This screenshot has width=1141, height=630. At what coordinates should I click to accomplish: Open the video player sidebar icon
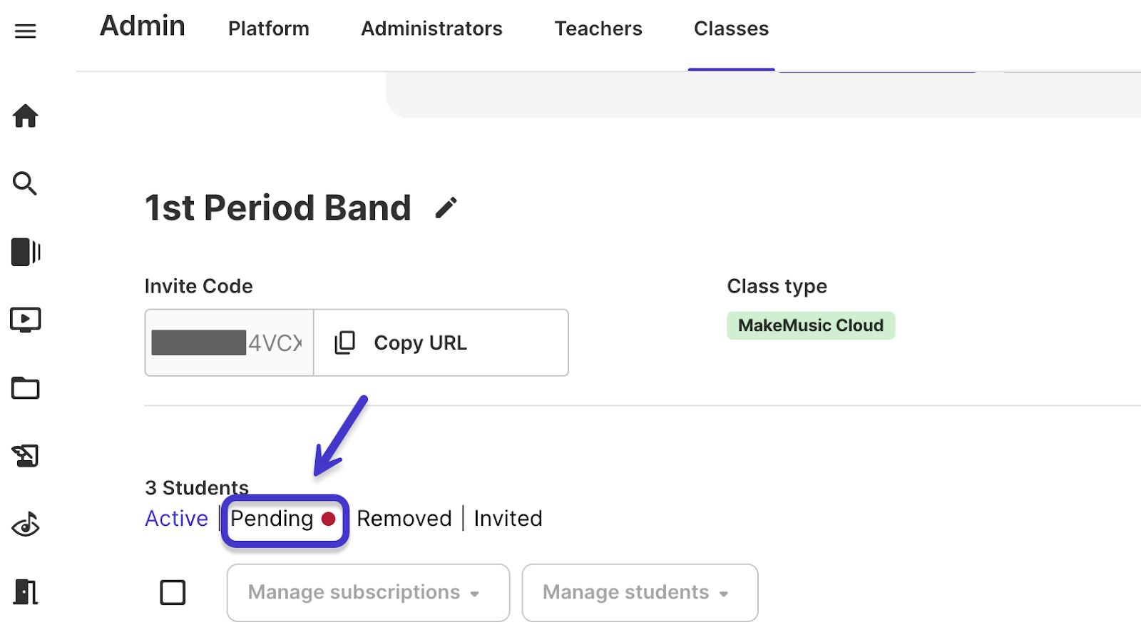click(x=26, y=320)
